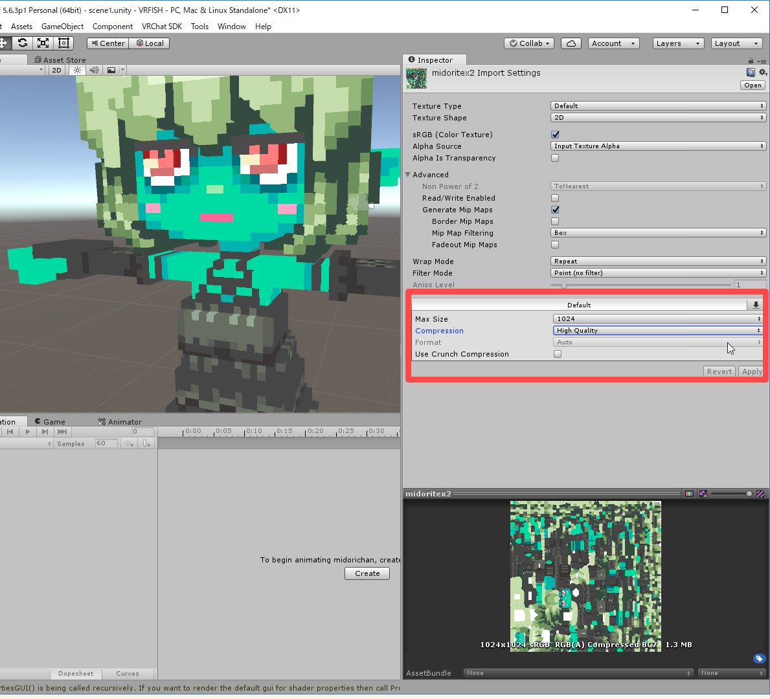Image resolution: width=770 pixels, height=699 pixels.
Task: Click the Apply button
Action: pyautogui.click(x=751, y=372)
